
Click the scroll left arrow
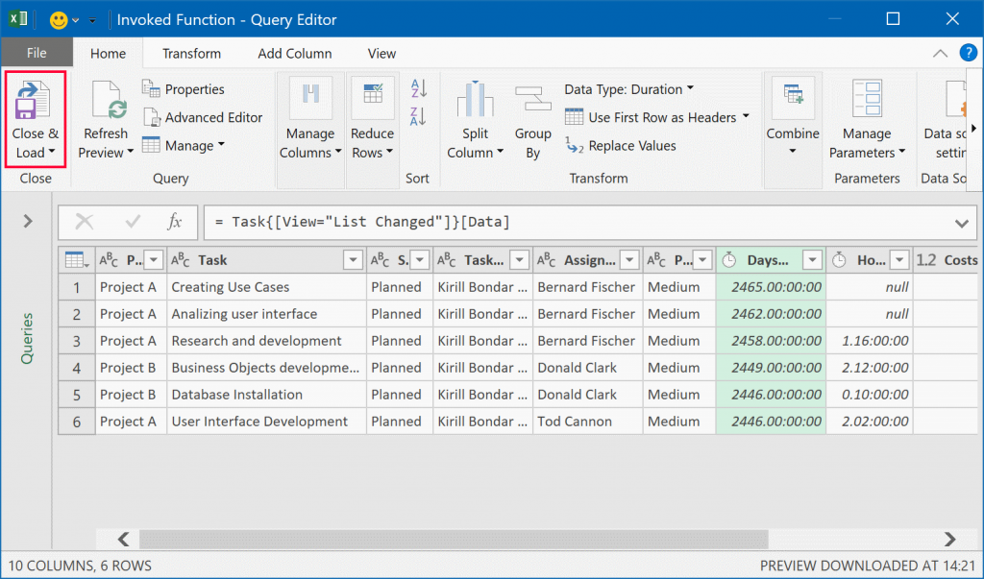124,539
